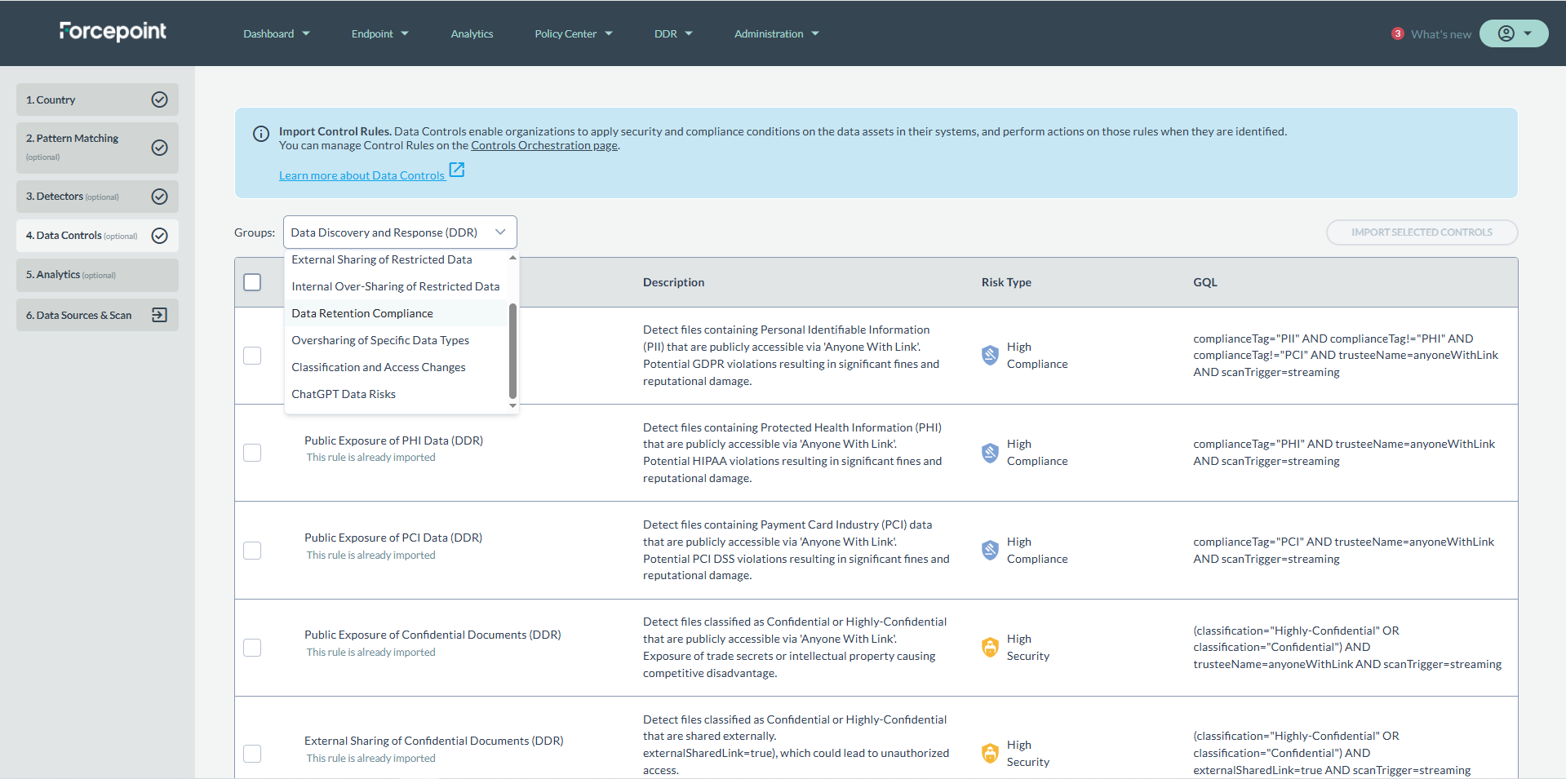Click the dropdown list scroll down arrow
The image size is (1566, 779).
(512, 405)
